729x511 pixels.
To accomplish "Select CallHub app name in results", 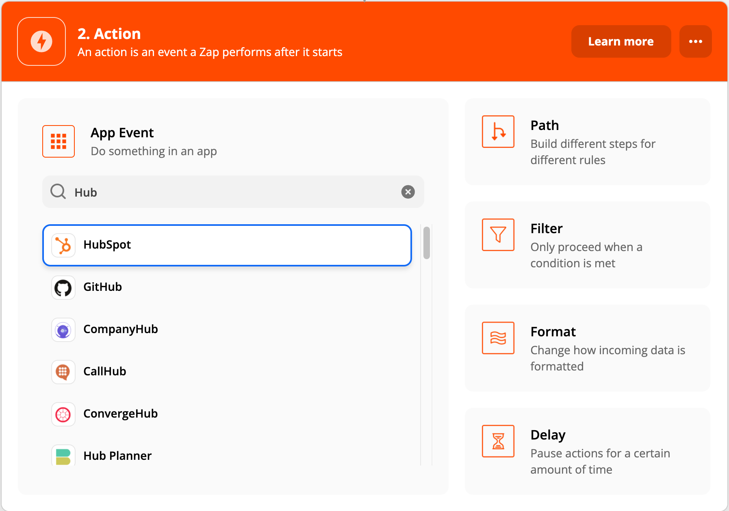I will click(x=105, y=371).
